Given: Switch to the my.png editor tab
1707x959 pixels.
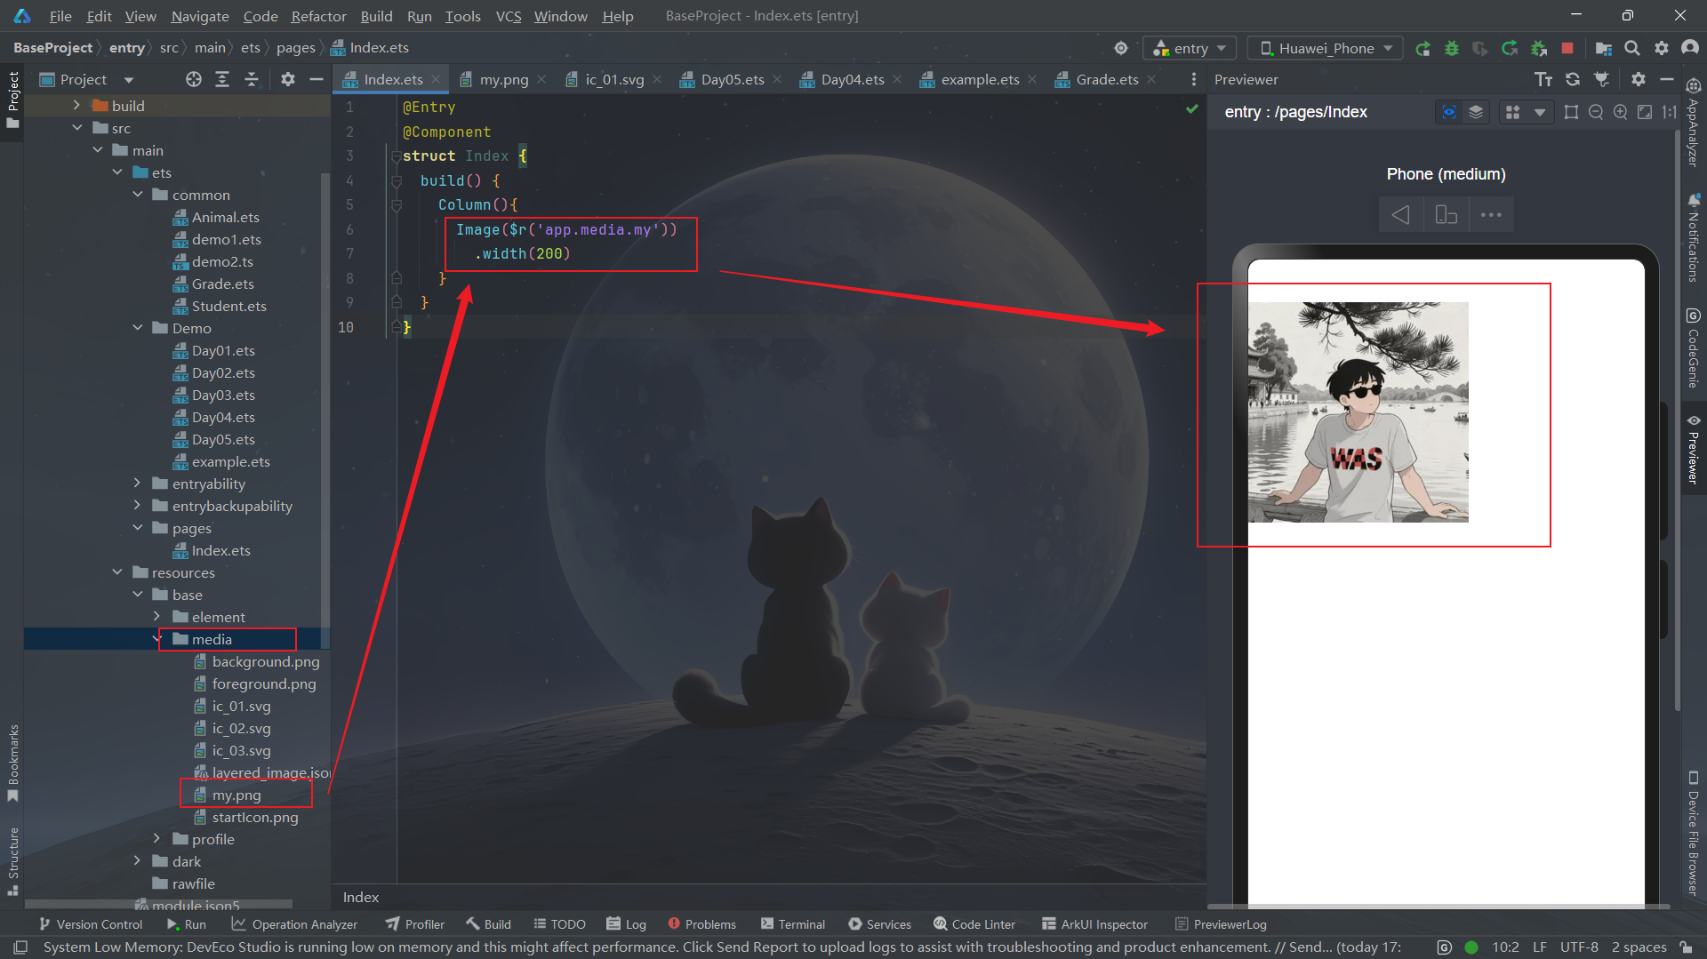Looking at the screenshot, I should tap(503, 79).
